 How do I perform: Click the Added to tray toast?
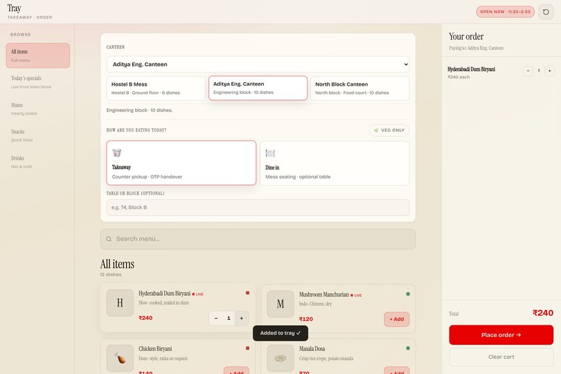click(x=280, y=333)
